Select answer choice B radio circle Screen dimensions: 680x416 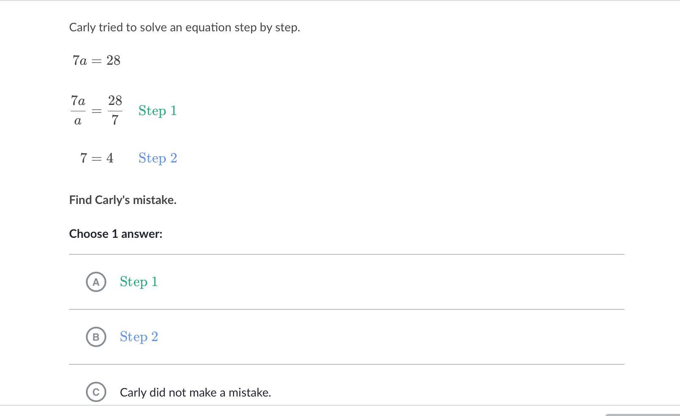[x=96, y=337]
